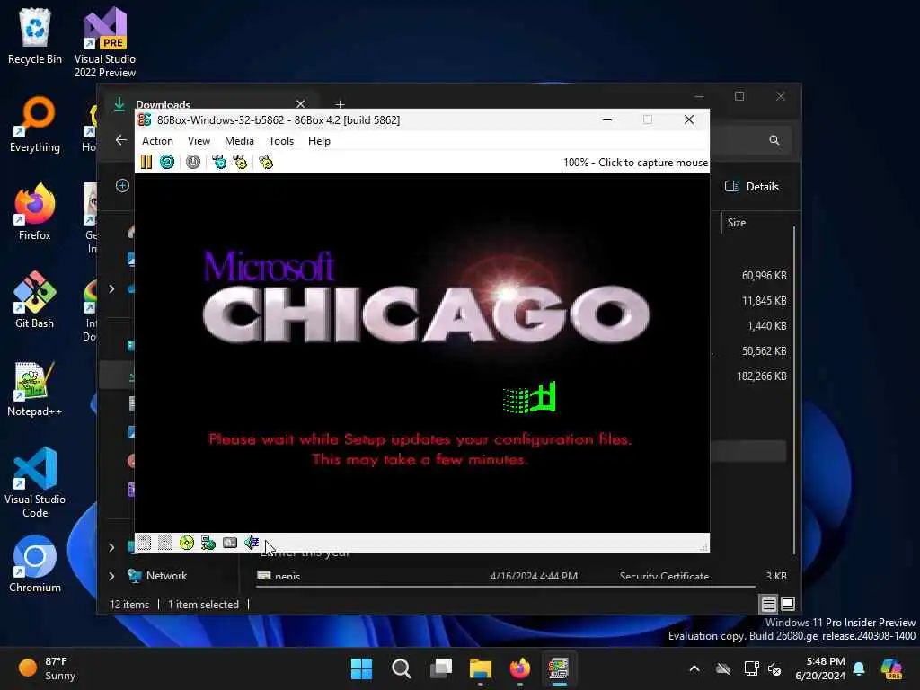920x690 pixels.
Task: Open the Media menu
Action: click(239, 141)
